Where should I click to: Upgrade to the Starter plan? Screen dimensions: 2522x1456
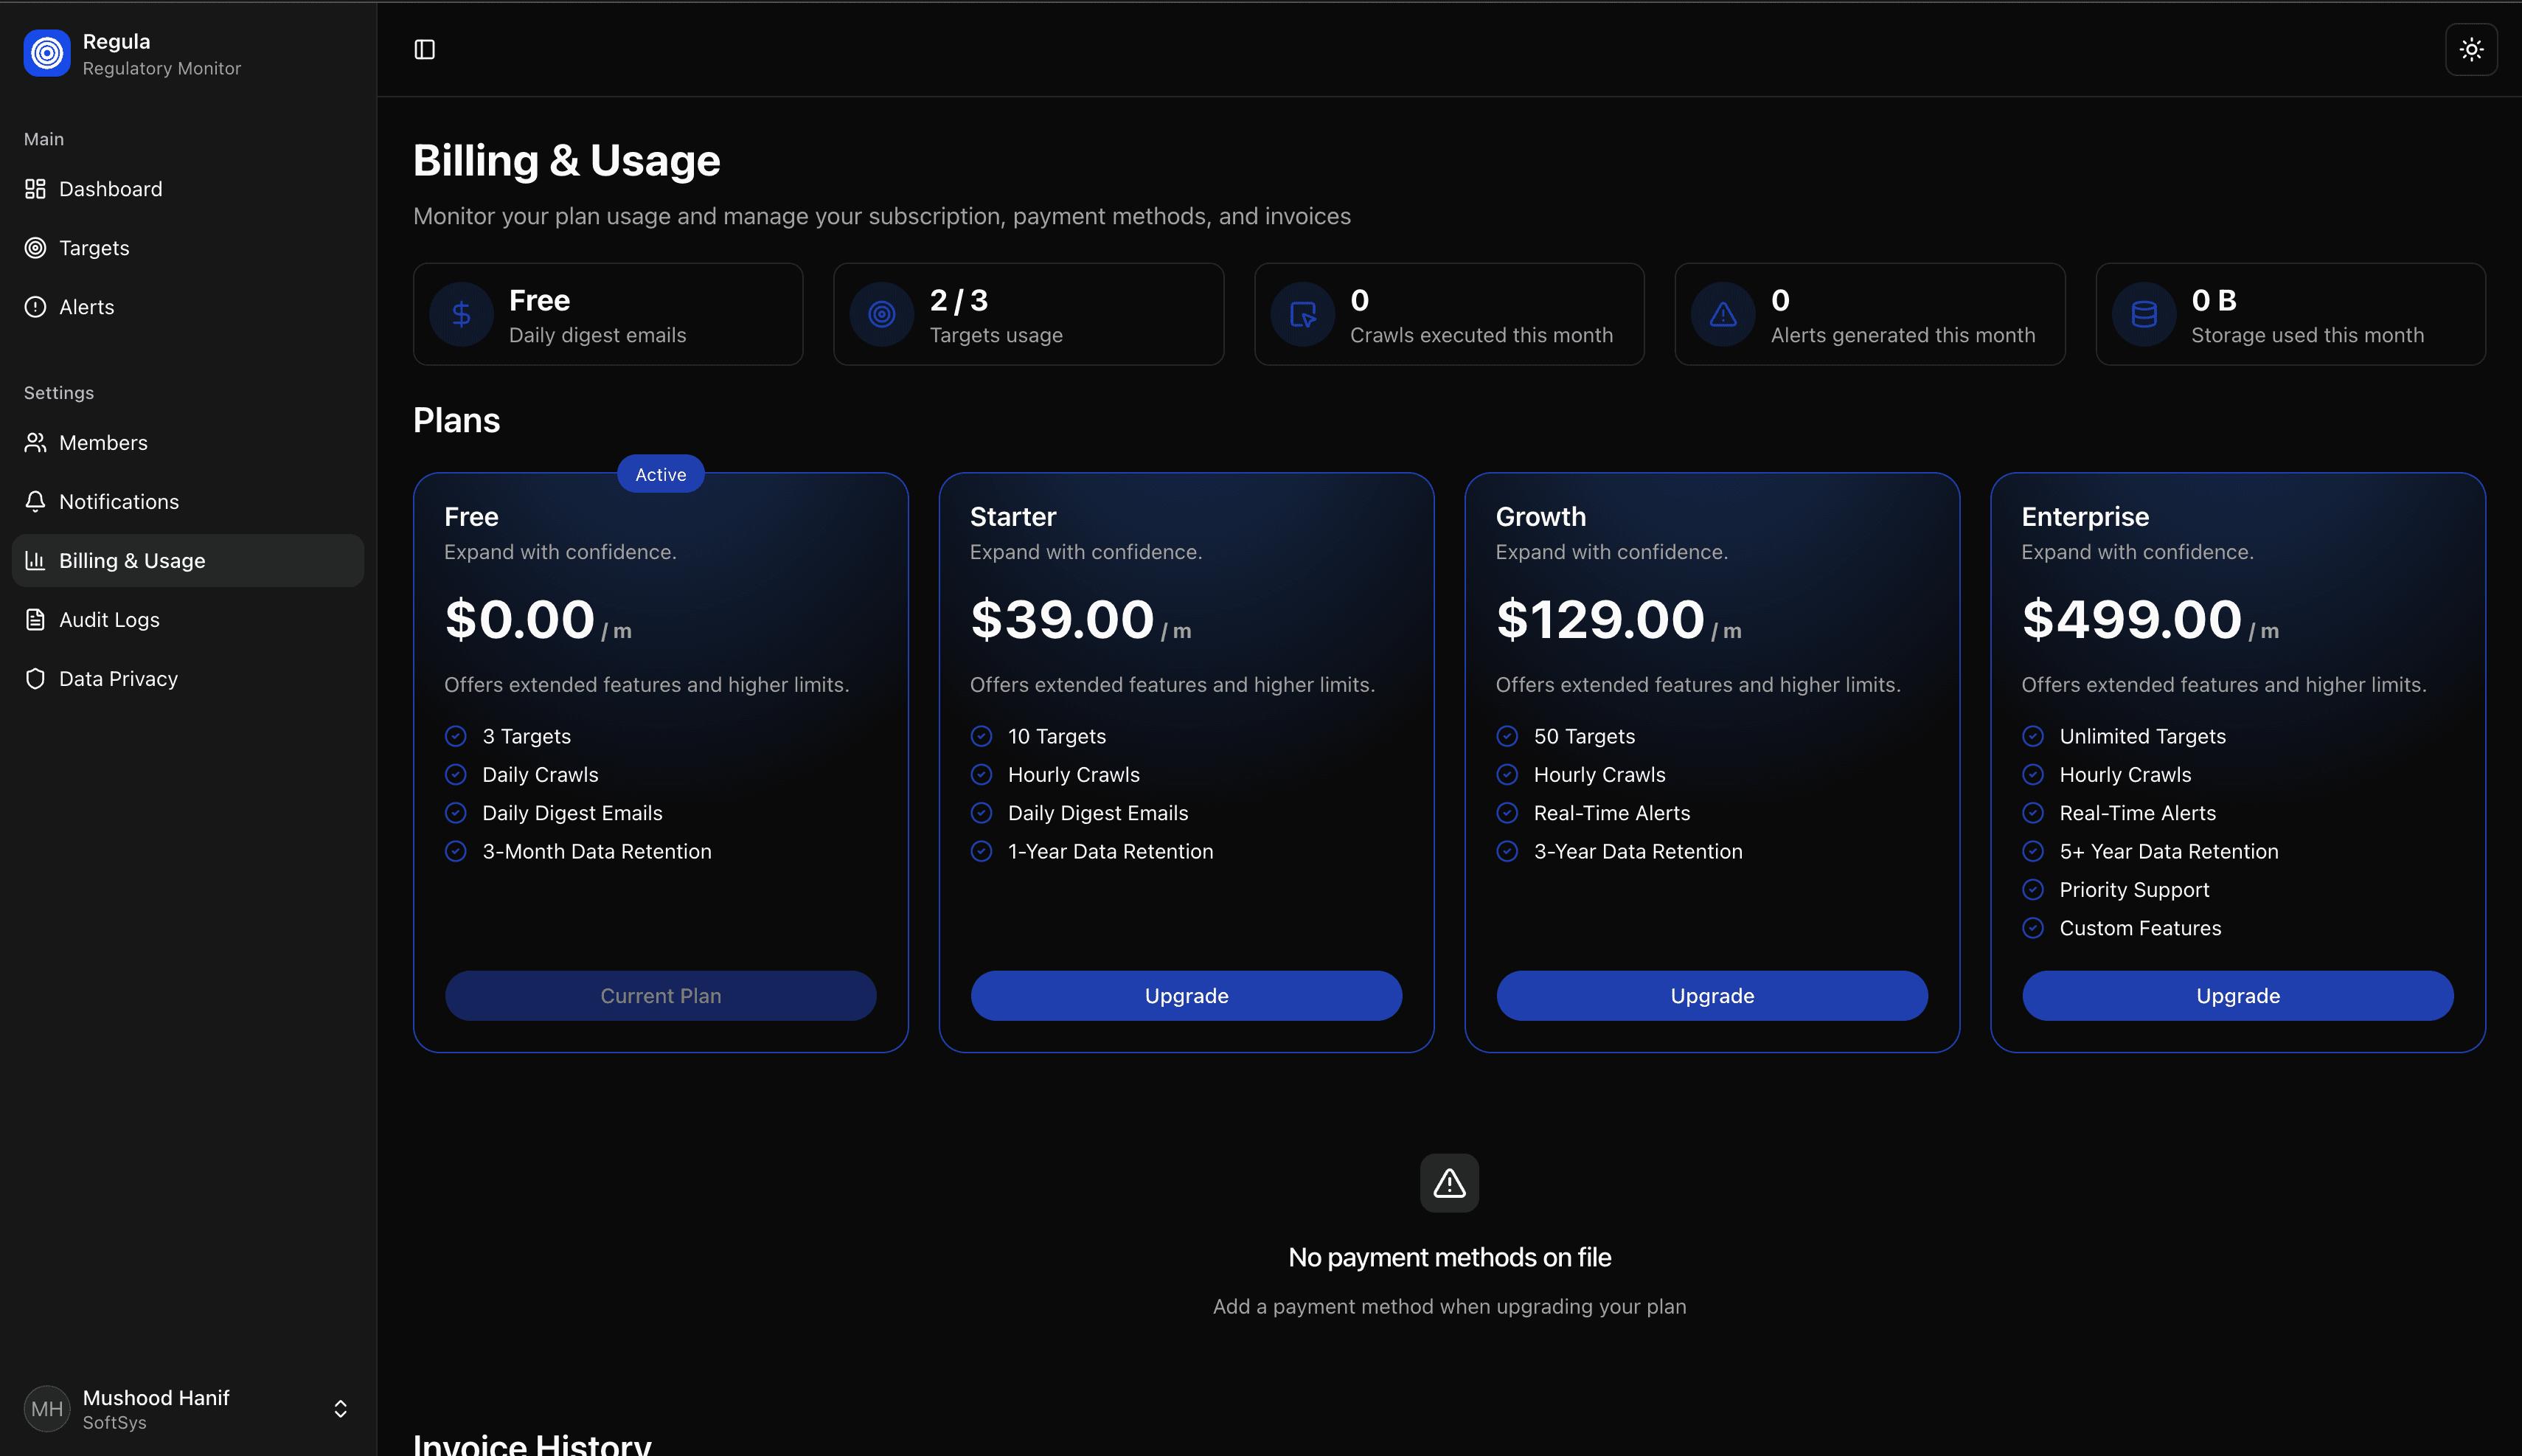point(1186,995)
